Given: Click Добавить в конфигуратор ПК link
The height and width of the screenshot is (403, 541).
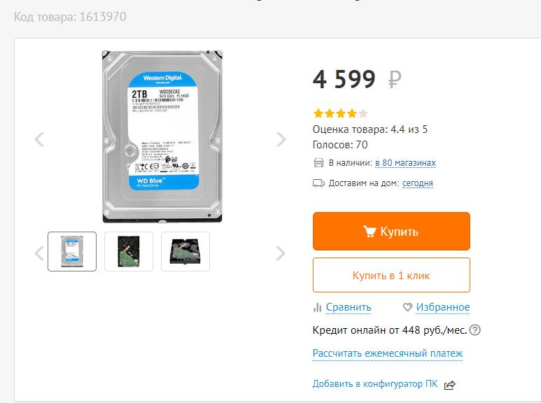Looking at the screenshot, I should (375, 383).
